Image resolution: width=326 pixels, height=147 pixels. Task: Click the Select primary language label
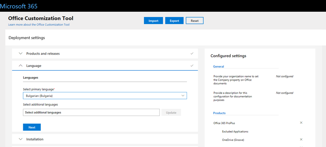coord(39,89)
